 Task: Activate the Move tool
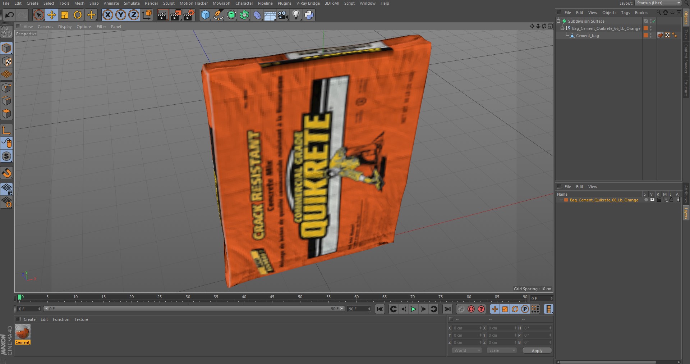tap(51, 15)
